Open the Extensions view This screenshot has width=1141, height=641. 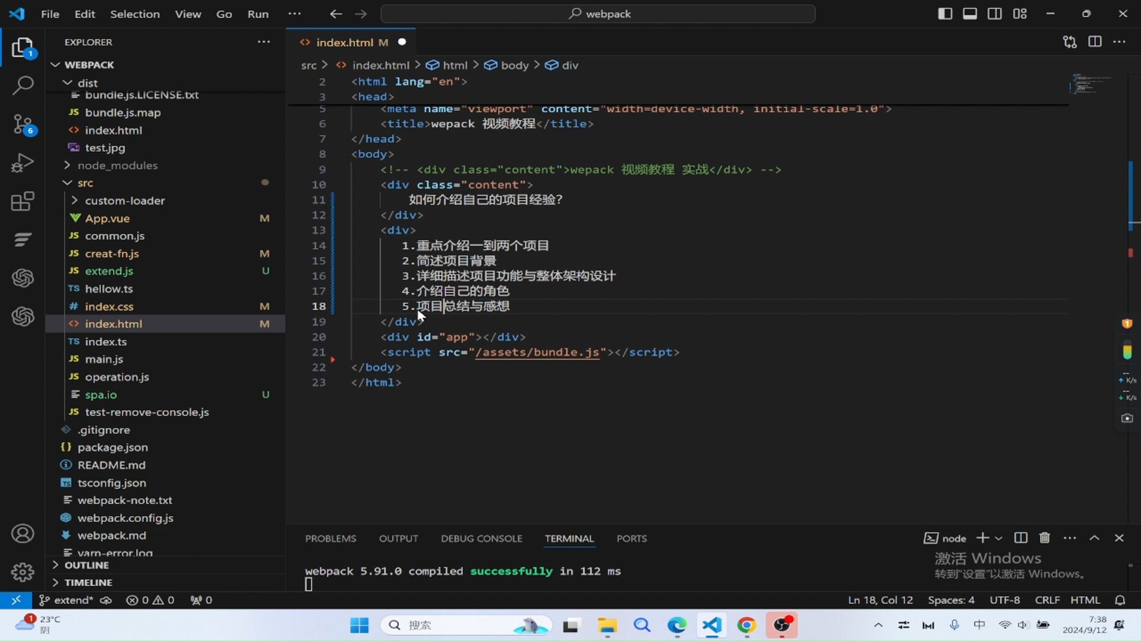coord(23,201)
